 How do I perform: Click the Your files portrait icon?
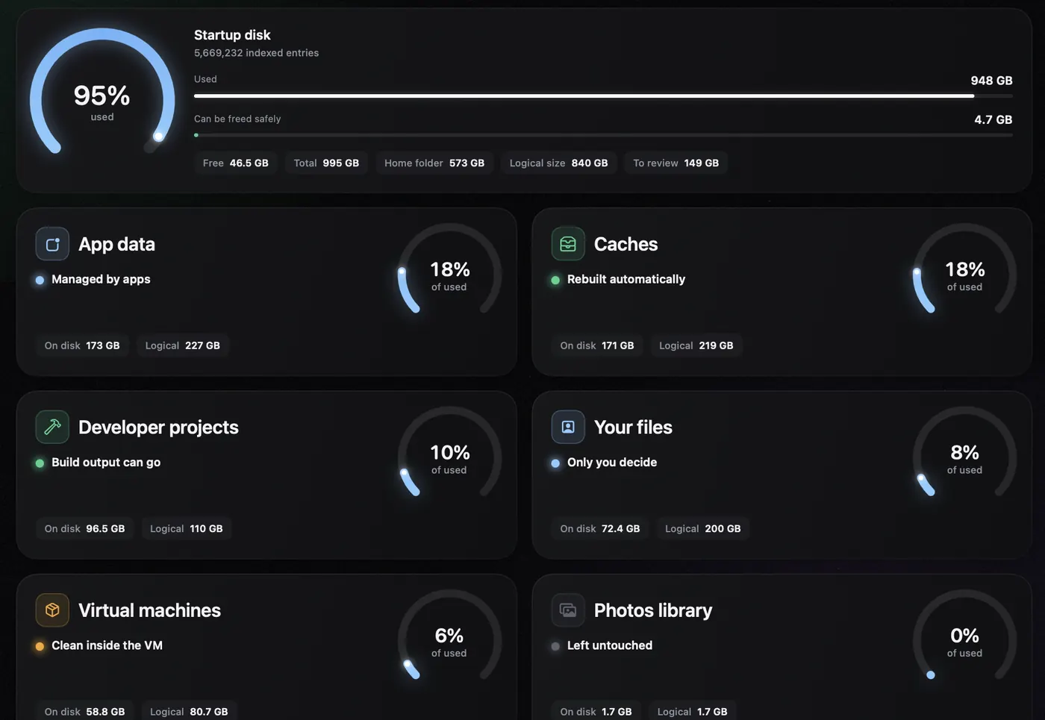coord(568,427)
